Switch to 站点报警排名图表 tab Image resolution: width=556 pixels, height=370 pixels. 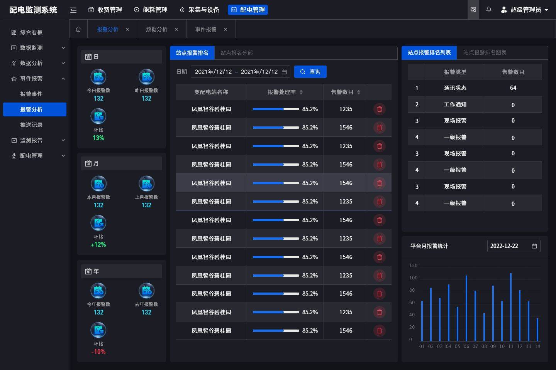coord(485,52)
